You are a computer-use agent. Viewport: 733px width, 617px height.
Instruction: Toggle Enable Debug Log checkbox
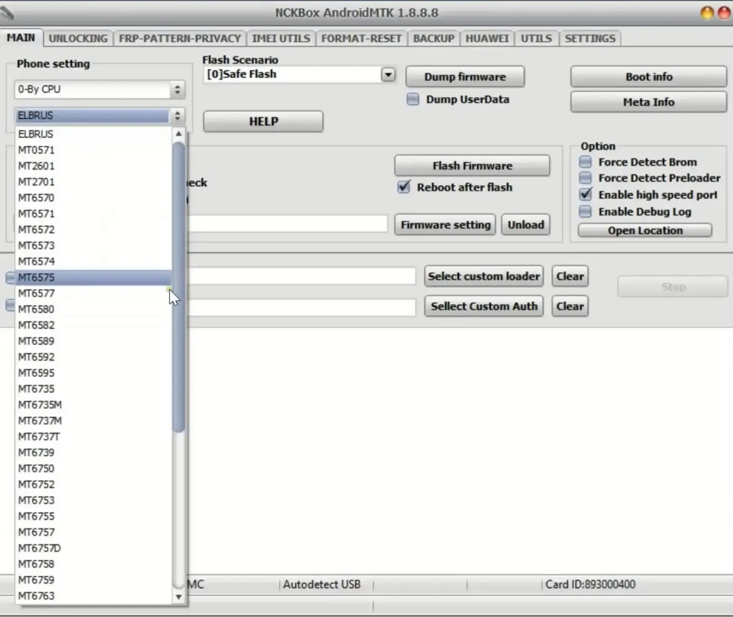pos(585,211)
